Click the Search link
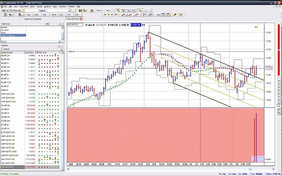The image size is (282, 176). (42, 10)
